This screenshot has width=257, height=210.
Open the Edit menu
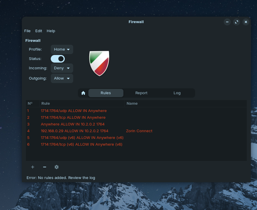click(x=39, y=31)
